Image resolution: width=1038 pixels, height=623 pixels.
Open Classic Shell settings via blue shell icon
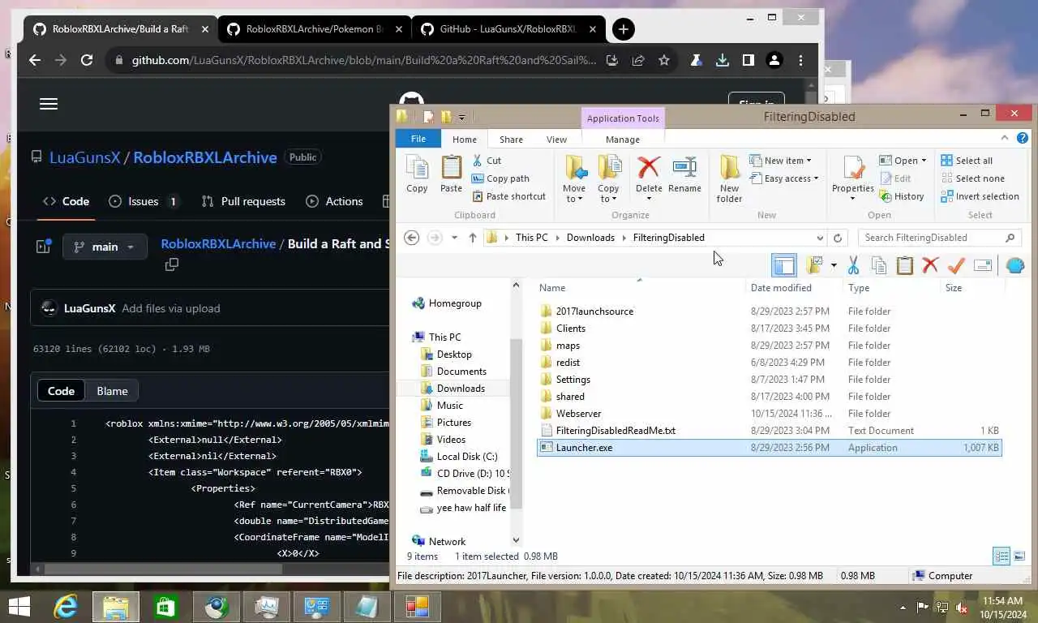(x=1014, y=265)
